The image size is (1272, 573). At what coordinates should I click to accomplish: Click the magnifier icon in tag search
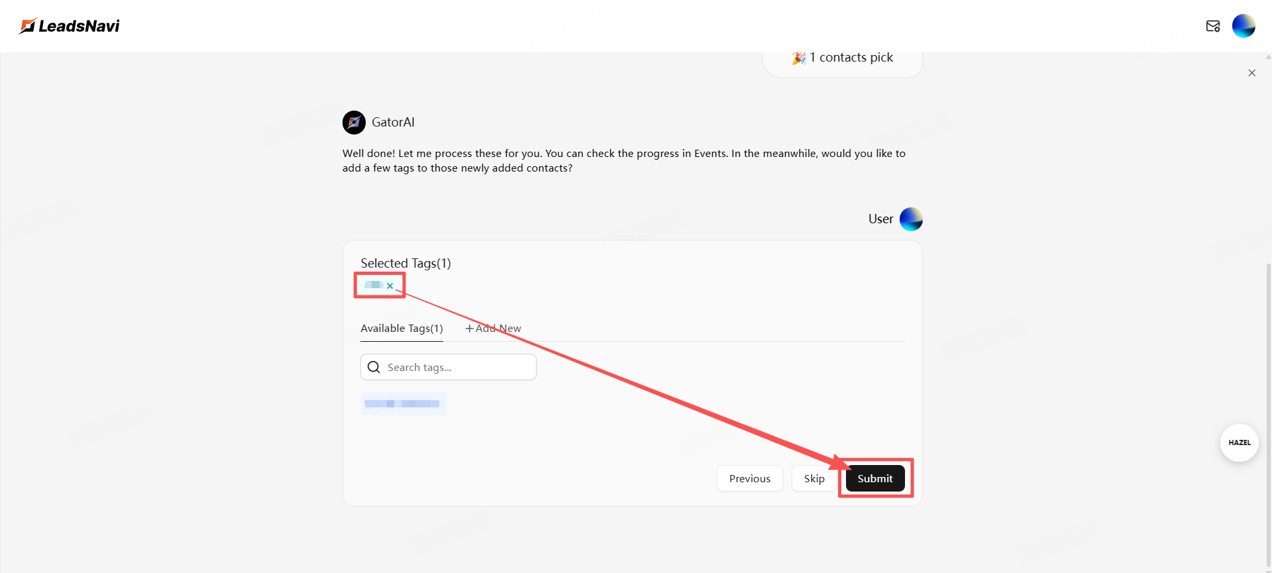[374, 367]
